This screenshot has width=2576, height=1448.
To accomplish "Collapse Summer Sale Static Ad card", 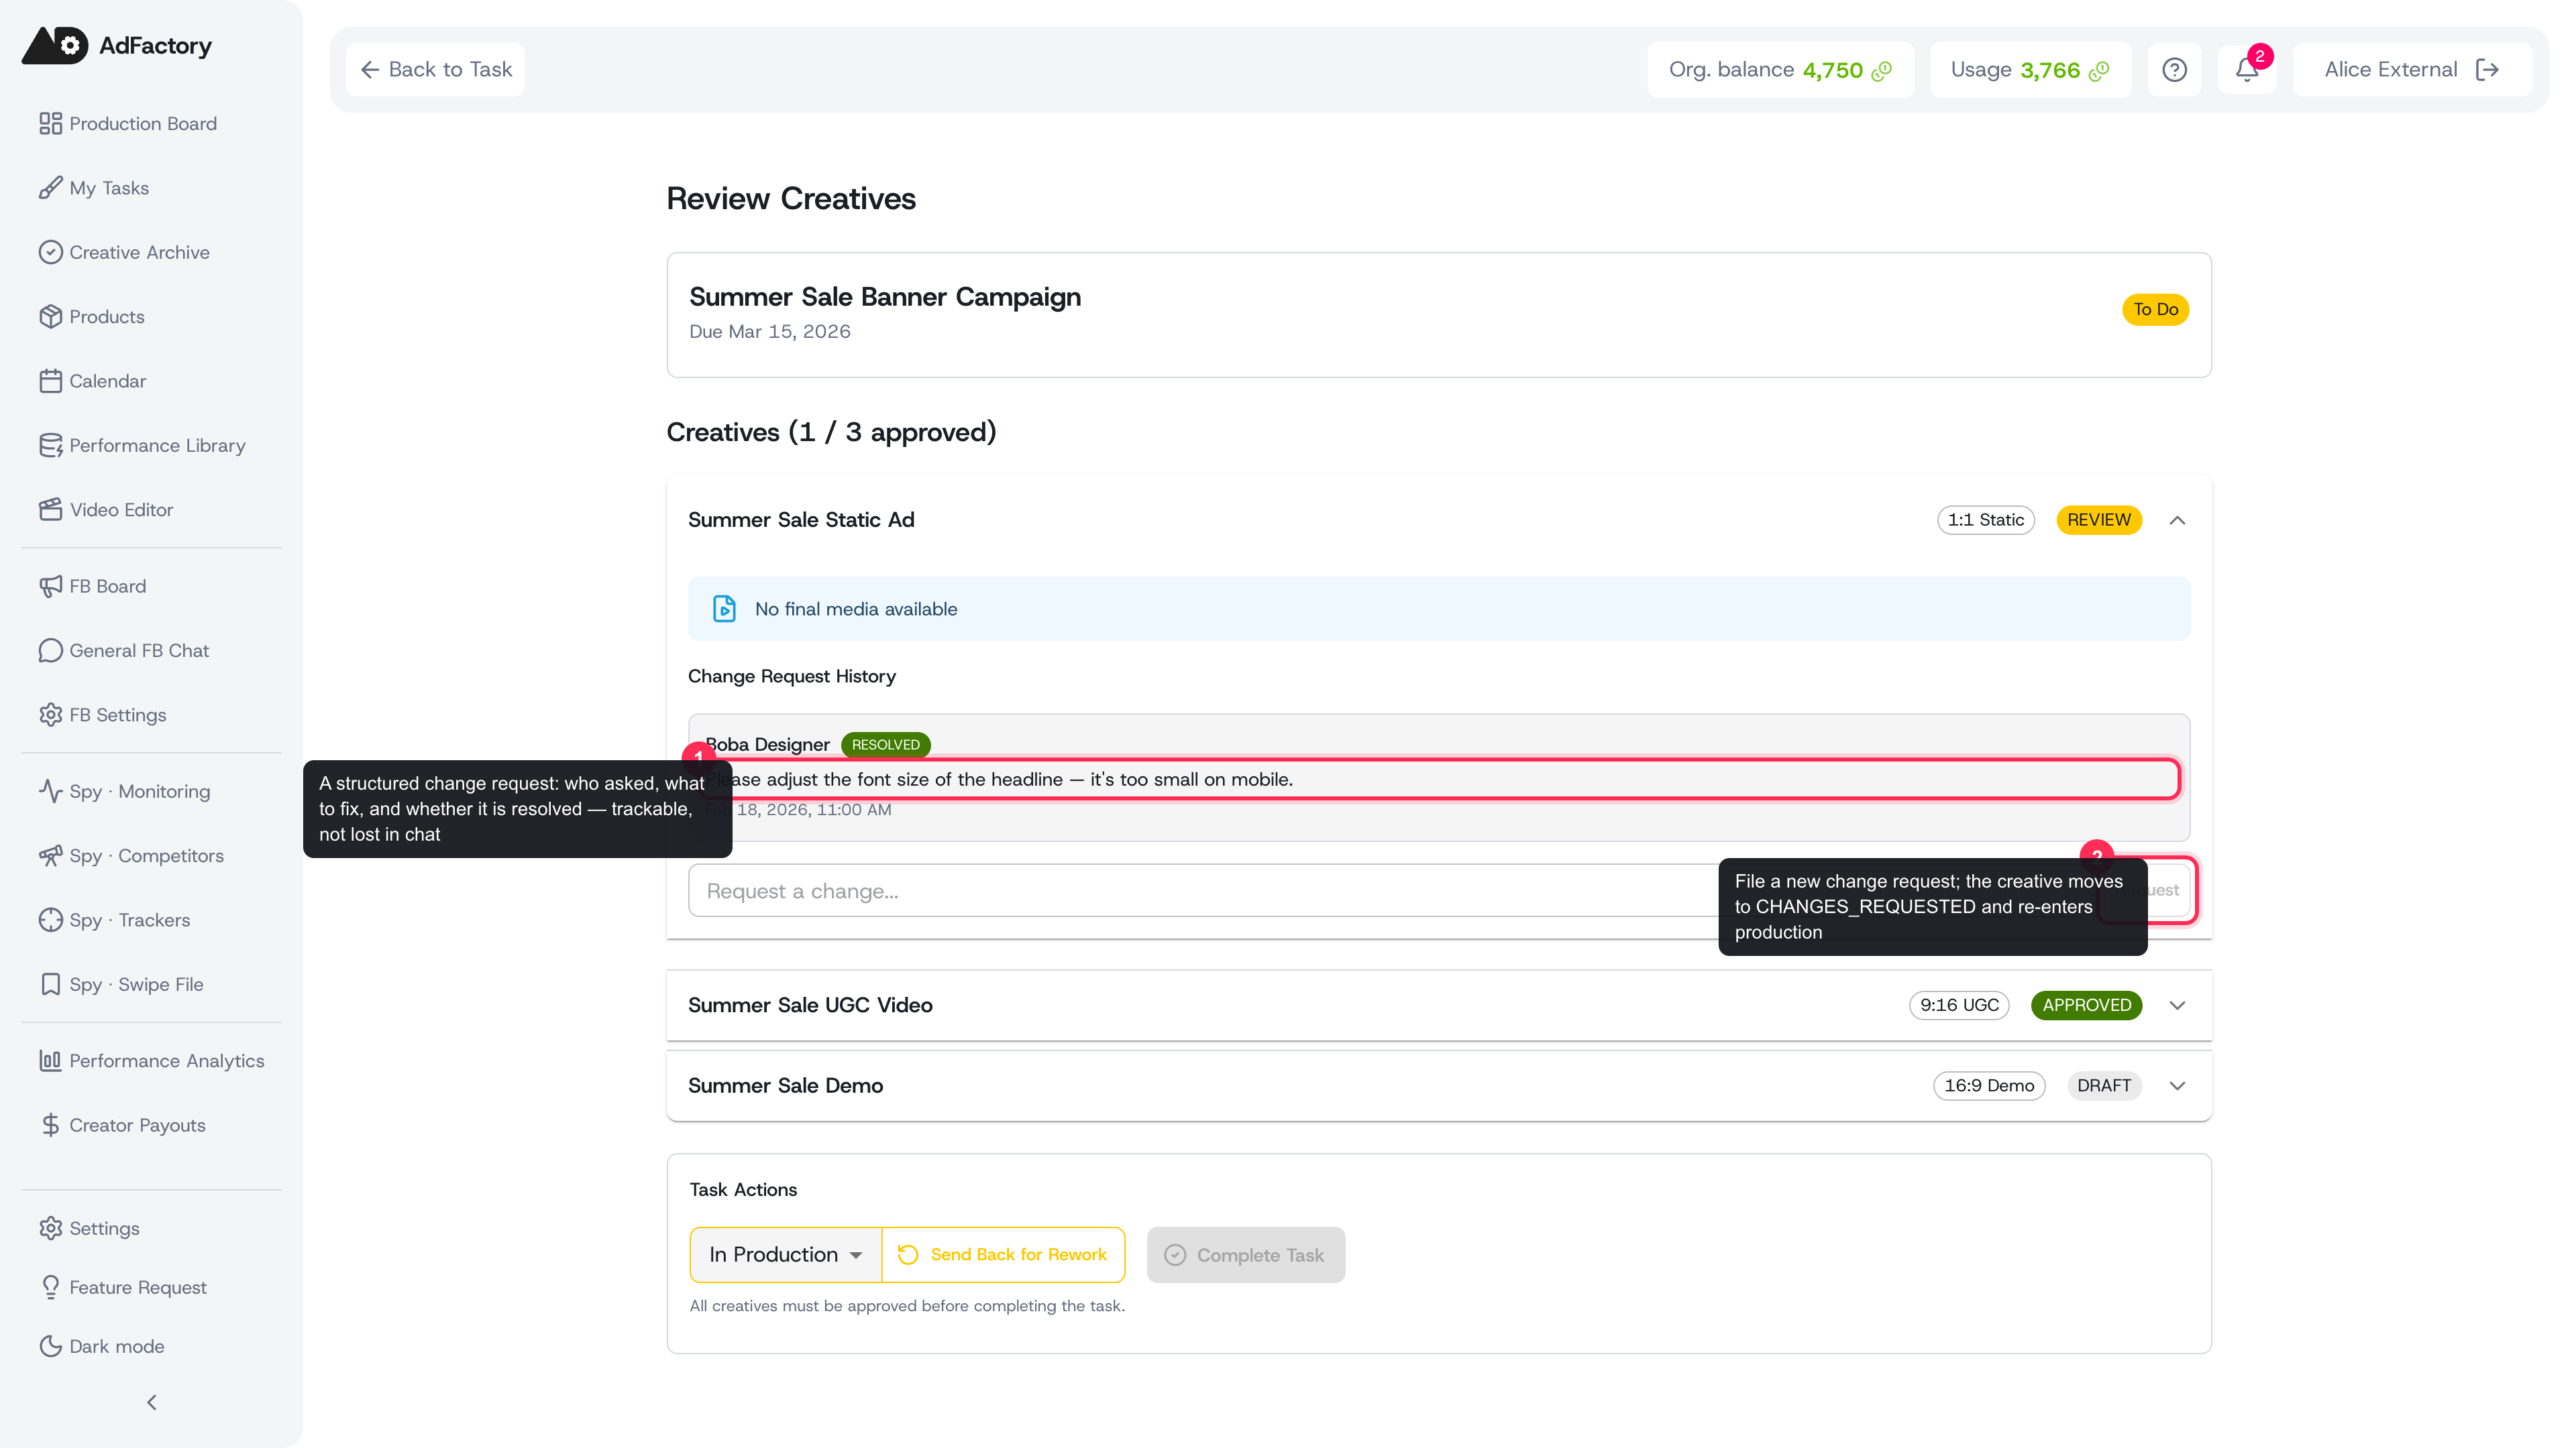I will tap(2177, 520).
